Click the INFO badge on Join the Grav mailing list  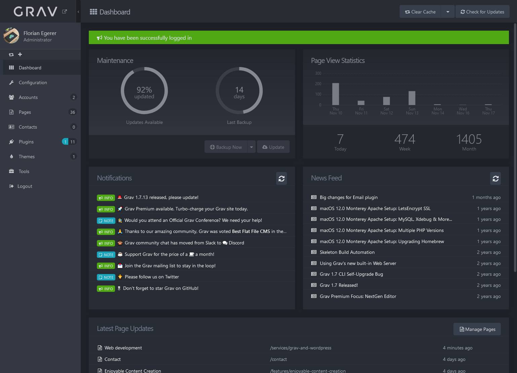(106, 266)
